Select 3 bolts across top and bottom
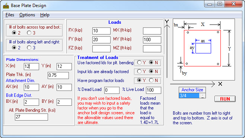The image size is (245, 138). (x=29, y=33)
